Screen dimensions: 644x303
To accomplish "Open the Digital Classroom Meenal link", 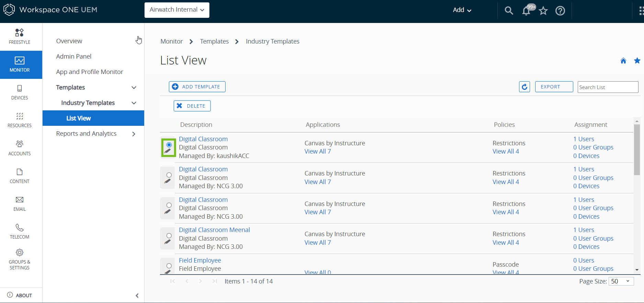I will pyautogui.click(x=214, y=230).
